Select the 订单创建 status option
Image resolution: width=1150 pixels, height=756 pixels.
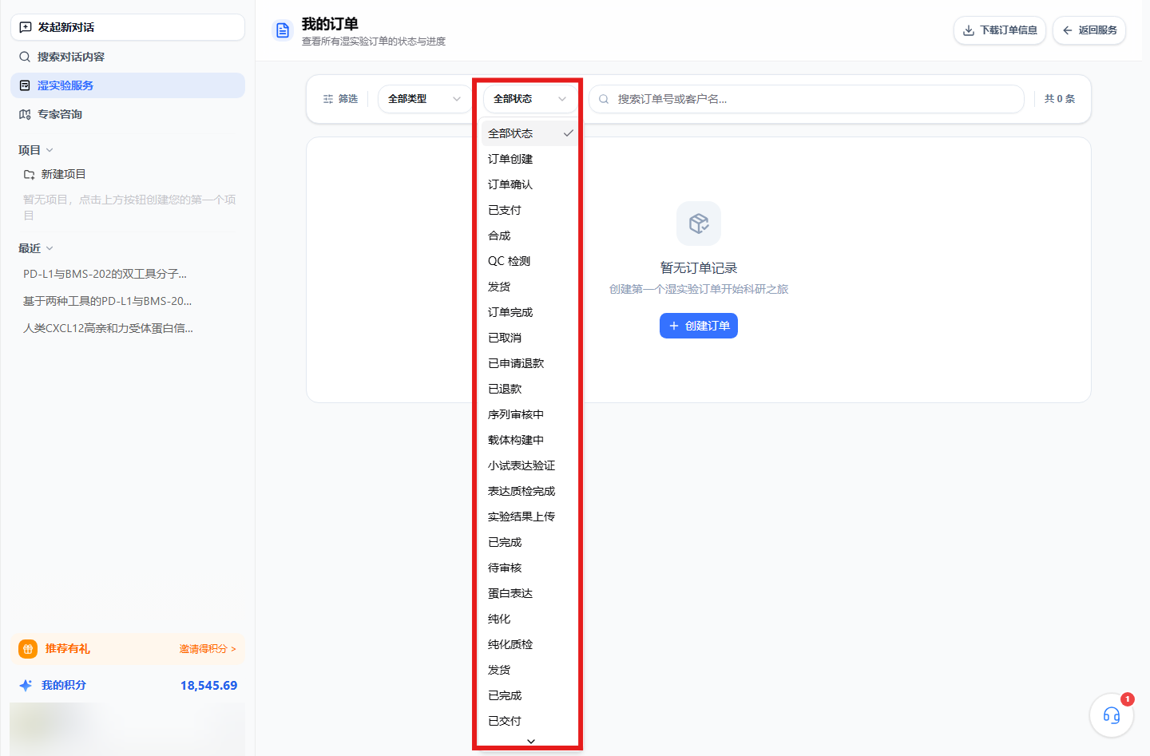click(x=531, y=159)
